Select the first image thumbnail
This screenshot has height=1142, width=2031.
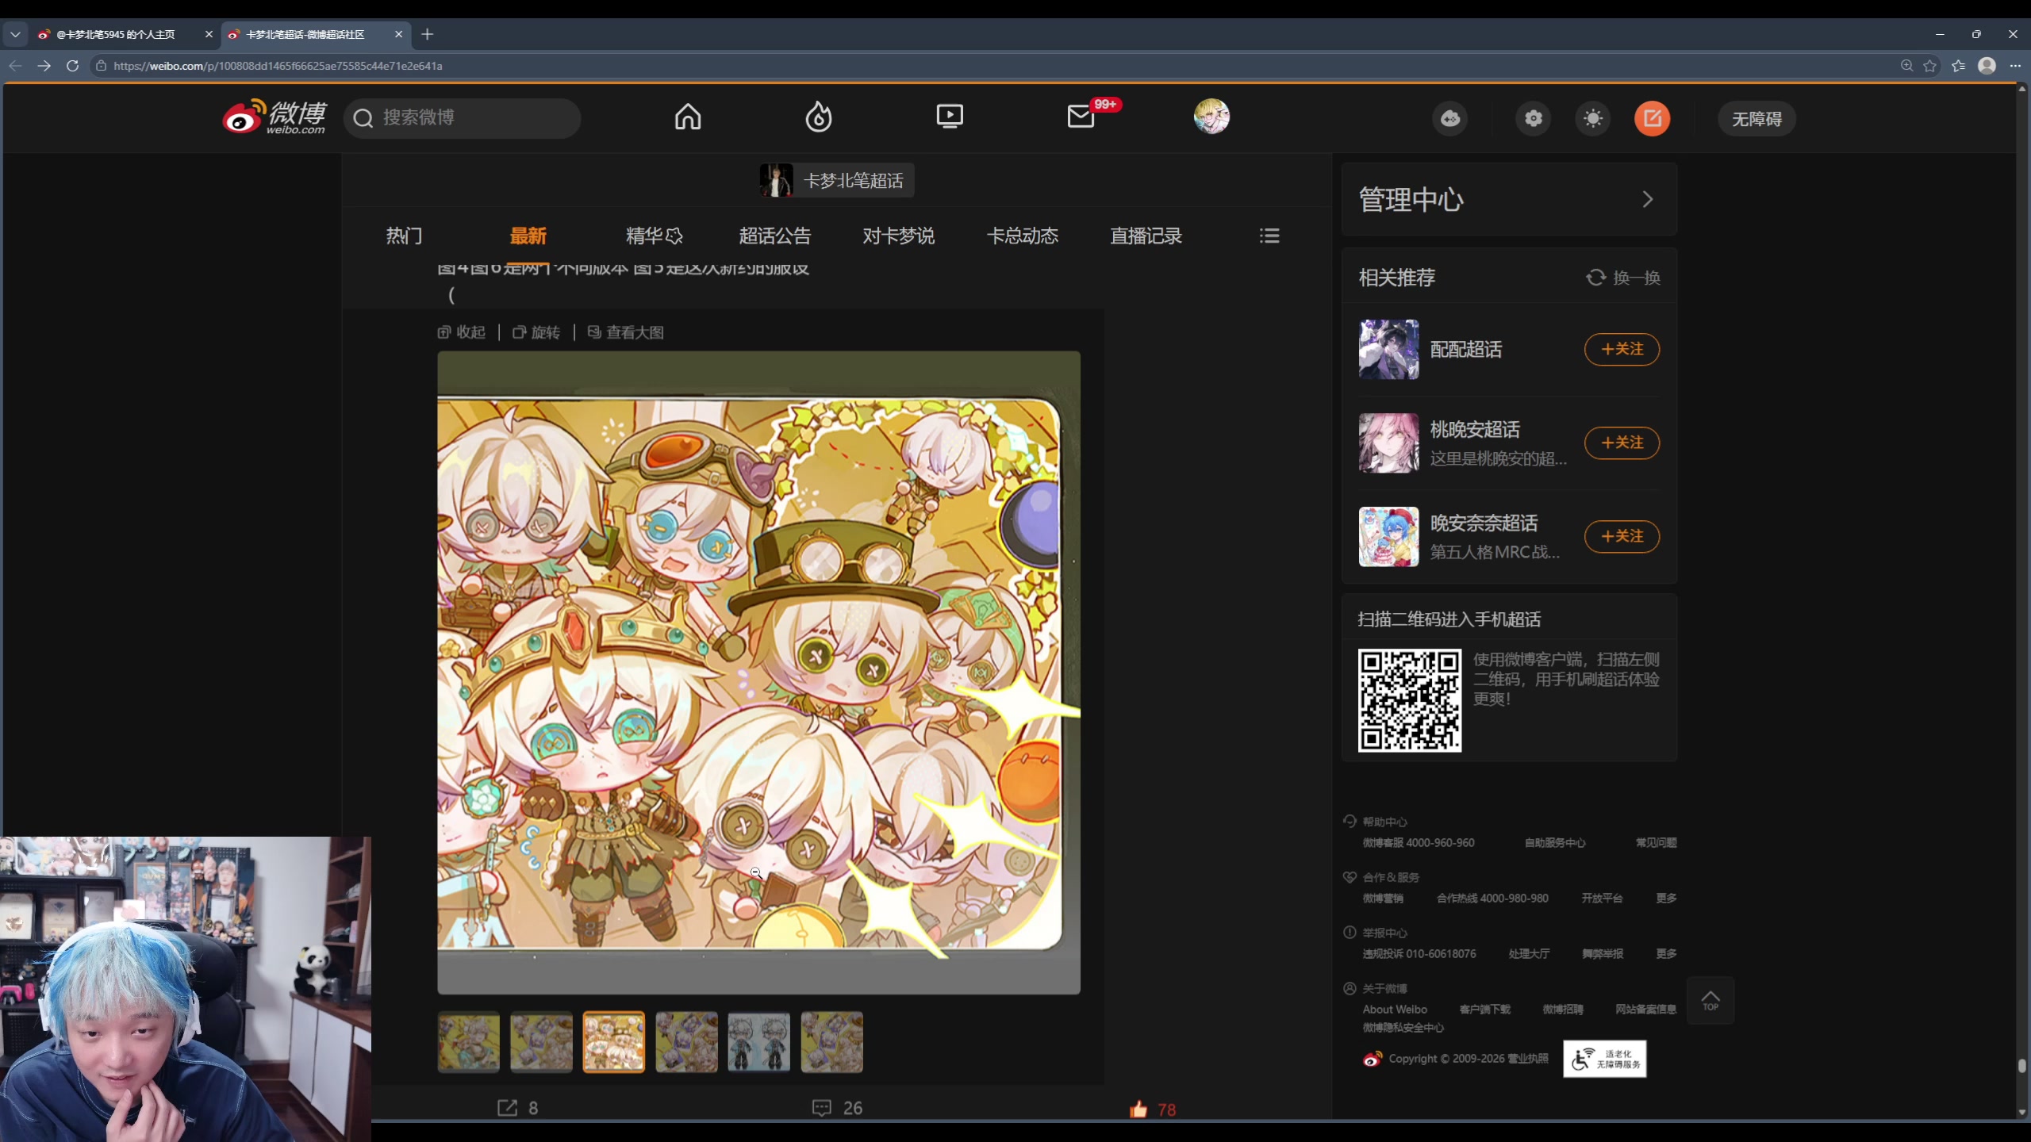[469, 1042]
